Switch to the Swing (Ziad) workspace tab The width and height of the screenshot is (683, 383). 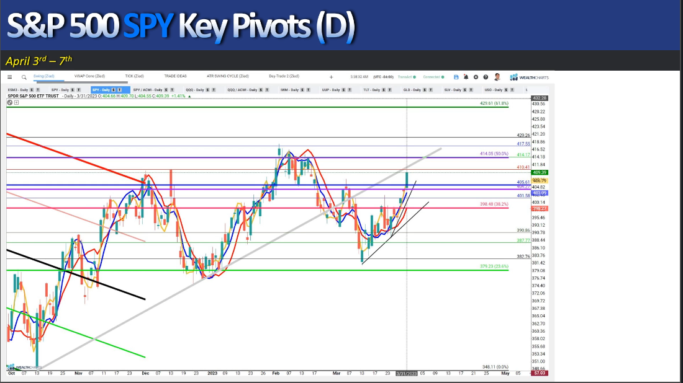pos(44,76)
